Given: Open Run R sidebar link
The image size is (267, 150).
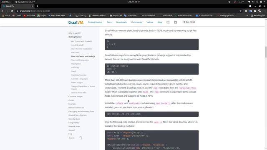Looking at the screenshot, I should pos(74,71).
